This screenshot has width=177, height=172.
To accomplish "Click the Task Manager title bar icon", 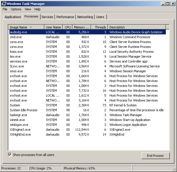I will click(4, 4).
